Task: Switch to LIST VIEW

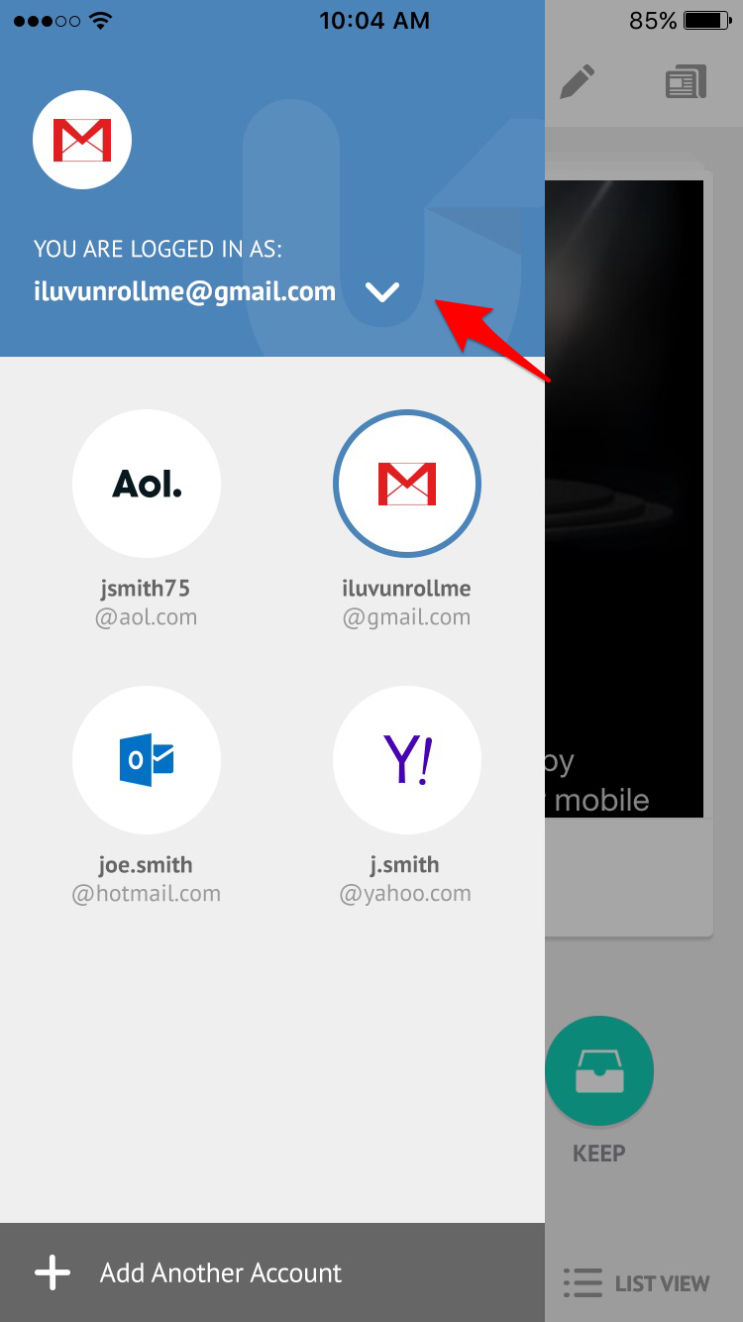Action: coord(636,1282)
